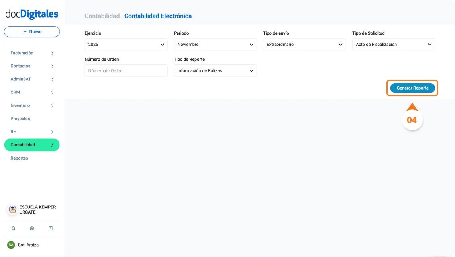Open settings with the gear icon
455x257 pixels.
click(31, 228)
